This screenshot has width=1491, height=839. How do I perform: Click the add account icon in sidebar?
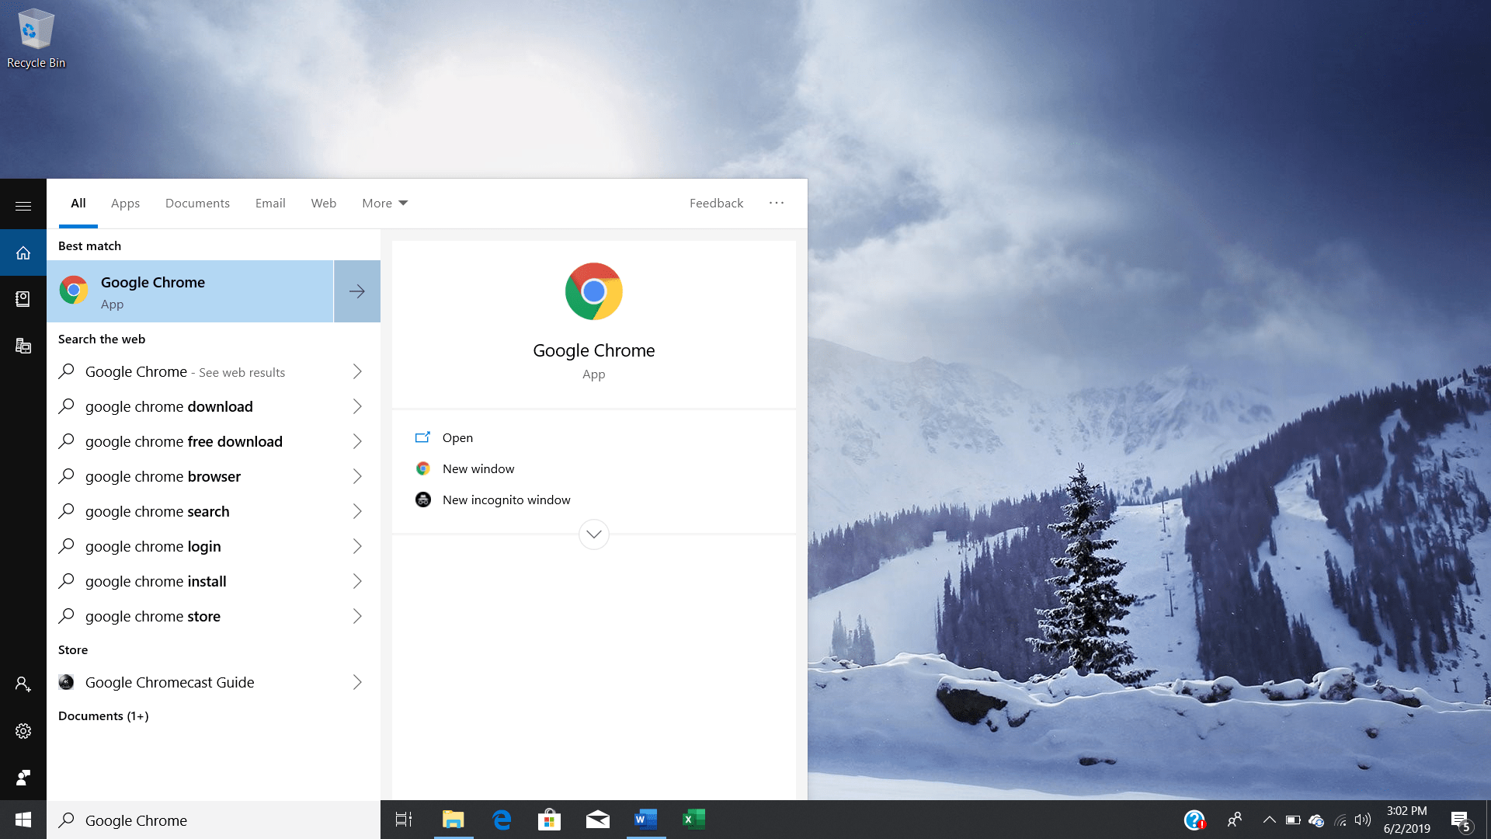[23, 684]
